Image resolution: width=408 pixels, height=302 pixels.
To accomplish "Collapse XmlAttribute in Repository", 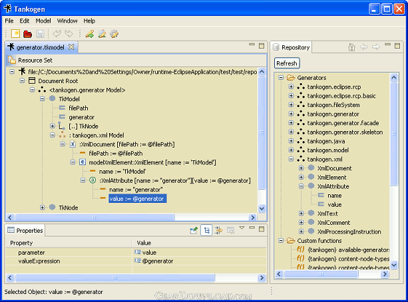I will click(x=301, y=186).
